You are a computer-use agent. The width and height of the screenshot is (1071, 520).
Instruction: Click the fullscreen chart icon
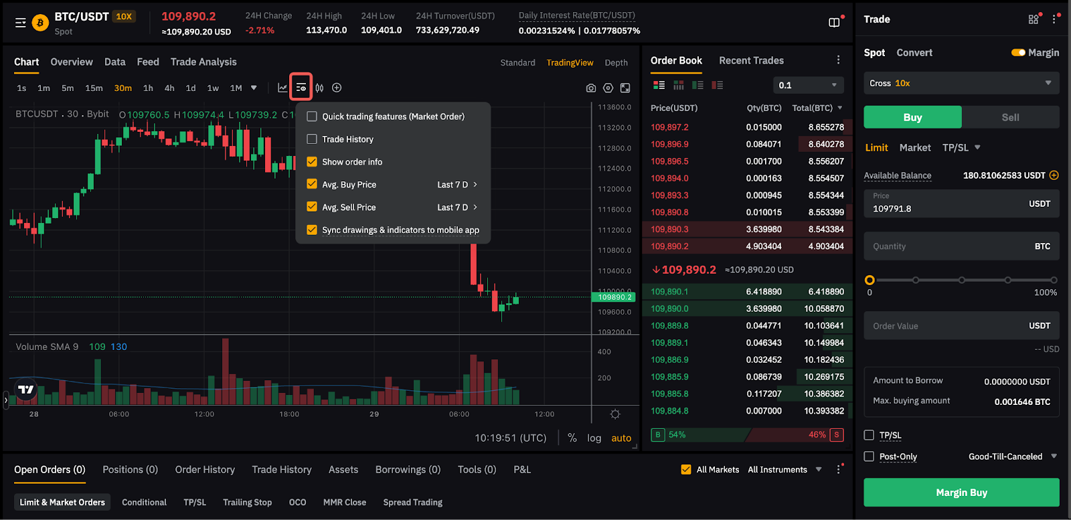625,88
